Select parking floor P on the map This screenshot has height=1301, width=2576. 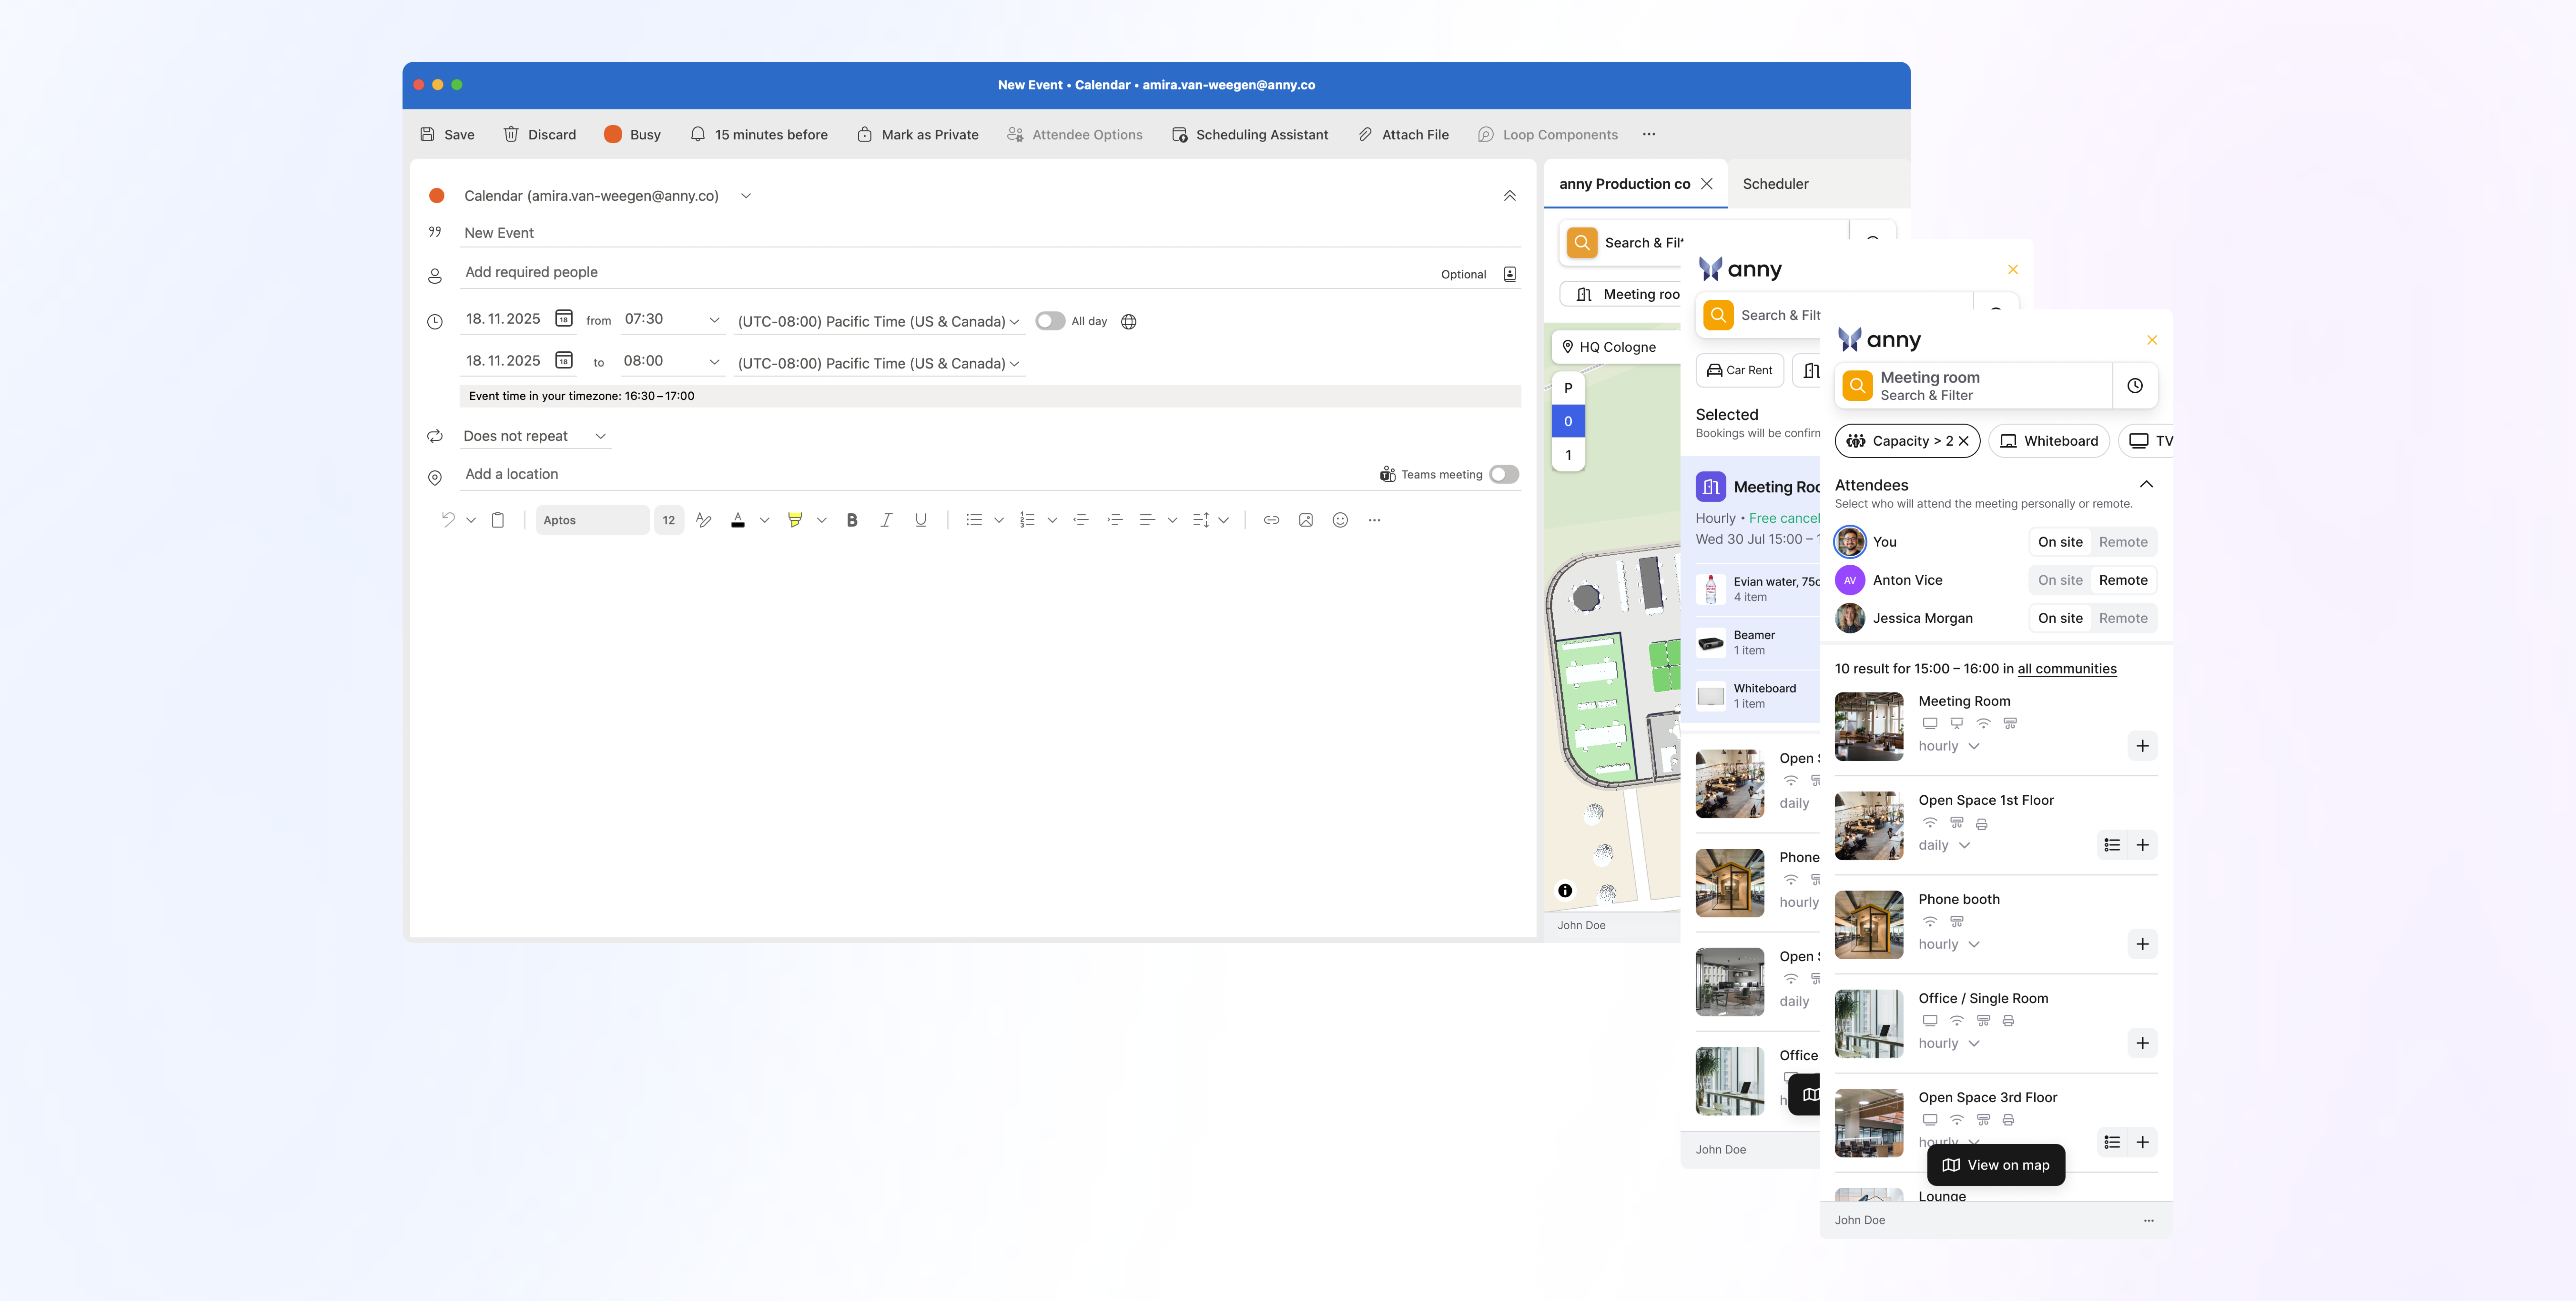pyautogui.click(x=1568, y=388)
